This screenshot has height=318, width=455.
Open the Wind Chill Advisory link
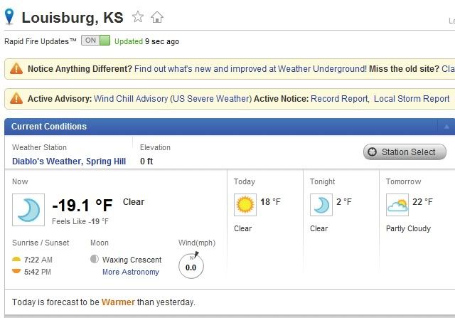click(x=173, y=99)
